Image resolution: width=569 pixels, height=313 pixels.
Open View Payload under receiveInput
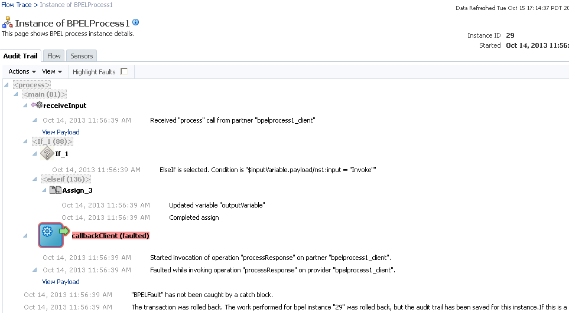(x=61, y=132)
